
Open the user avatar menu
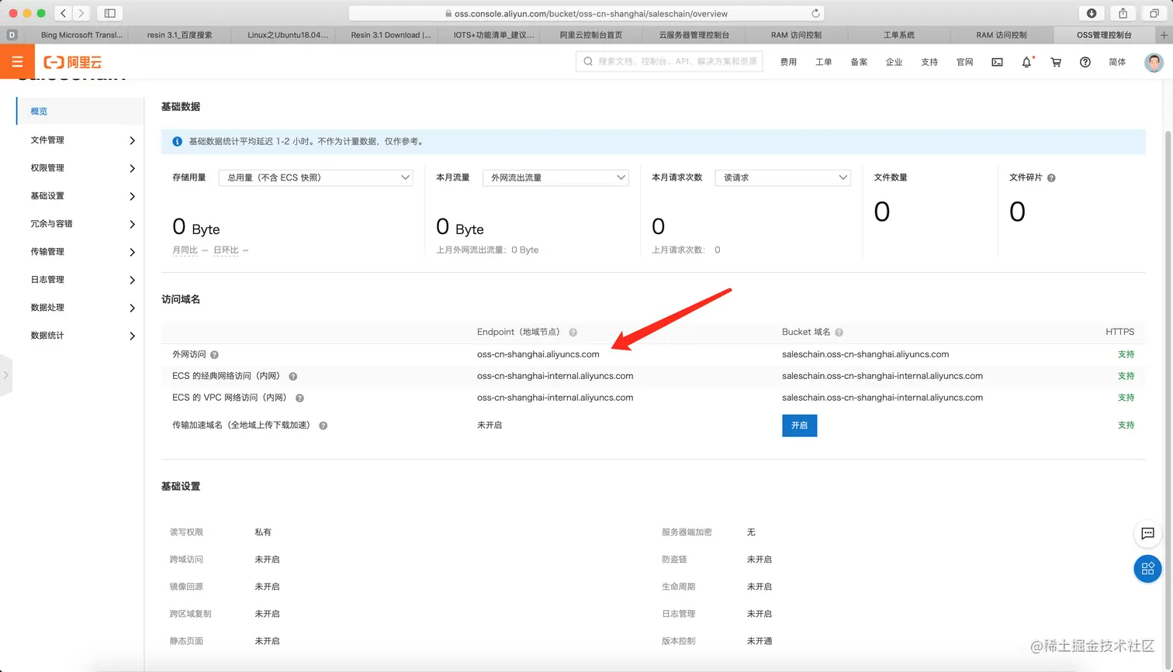click(1154, 62)
